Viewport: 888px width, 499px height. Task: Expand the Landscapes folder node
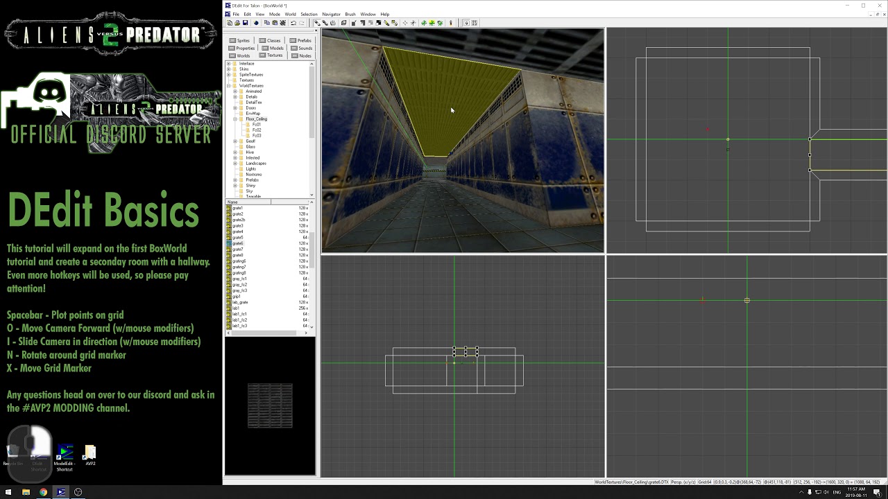[235, 164]
